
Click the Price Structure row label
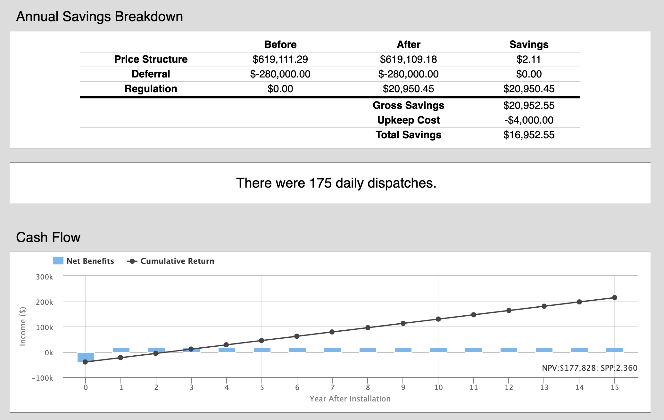(151, 59)
